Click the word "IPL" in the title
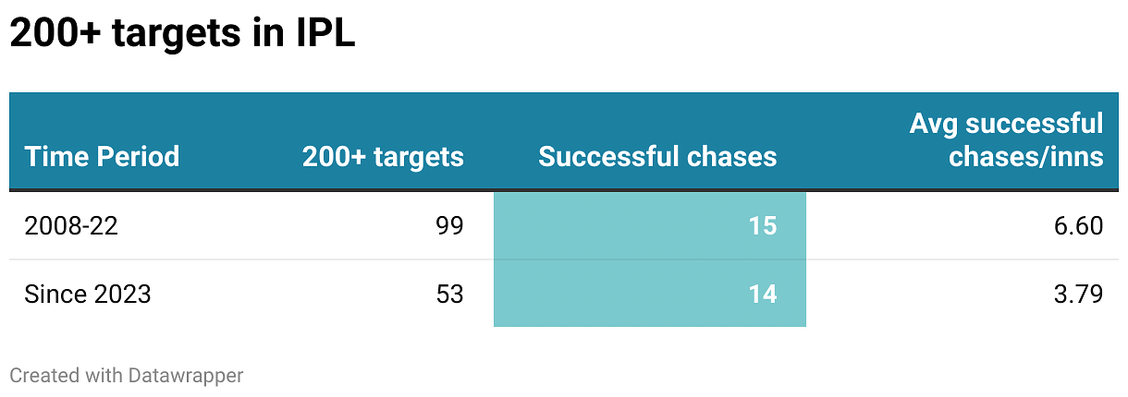 (x=325, y=35)
